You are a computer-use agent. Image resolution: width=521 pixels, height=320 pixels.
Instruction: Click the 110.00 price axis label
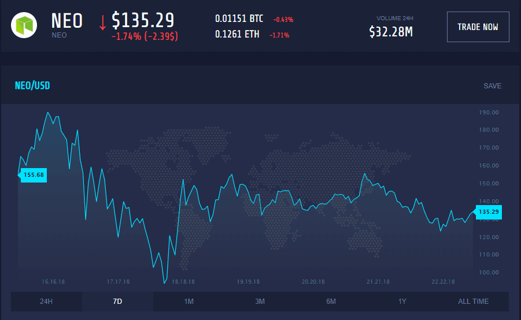point(489,255)
